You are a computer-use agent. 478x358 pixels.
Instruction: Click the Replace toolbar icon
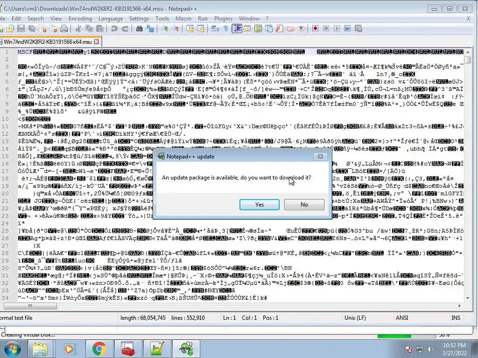pyautogui.click(x=150, y=28)
